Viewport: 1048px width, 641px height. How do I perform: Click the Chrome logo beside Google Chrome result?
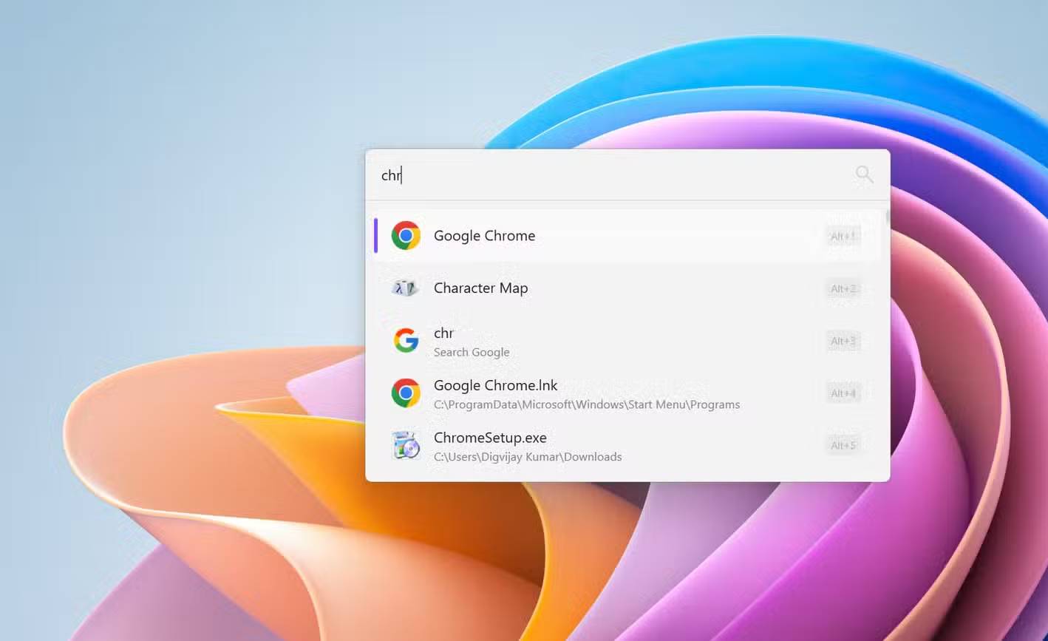[406, 236]
